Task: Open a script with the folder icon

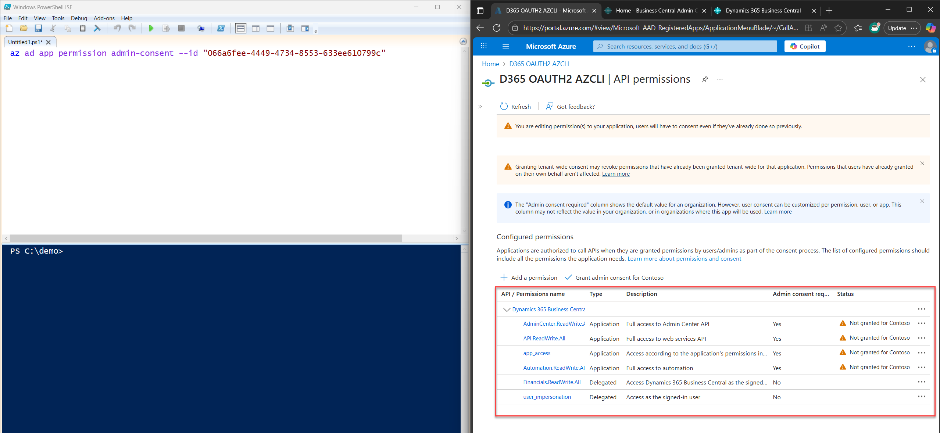Action: 24,28
